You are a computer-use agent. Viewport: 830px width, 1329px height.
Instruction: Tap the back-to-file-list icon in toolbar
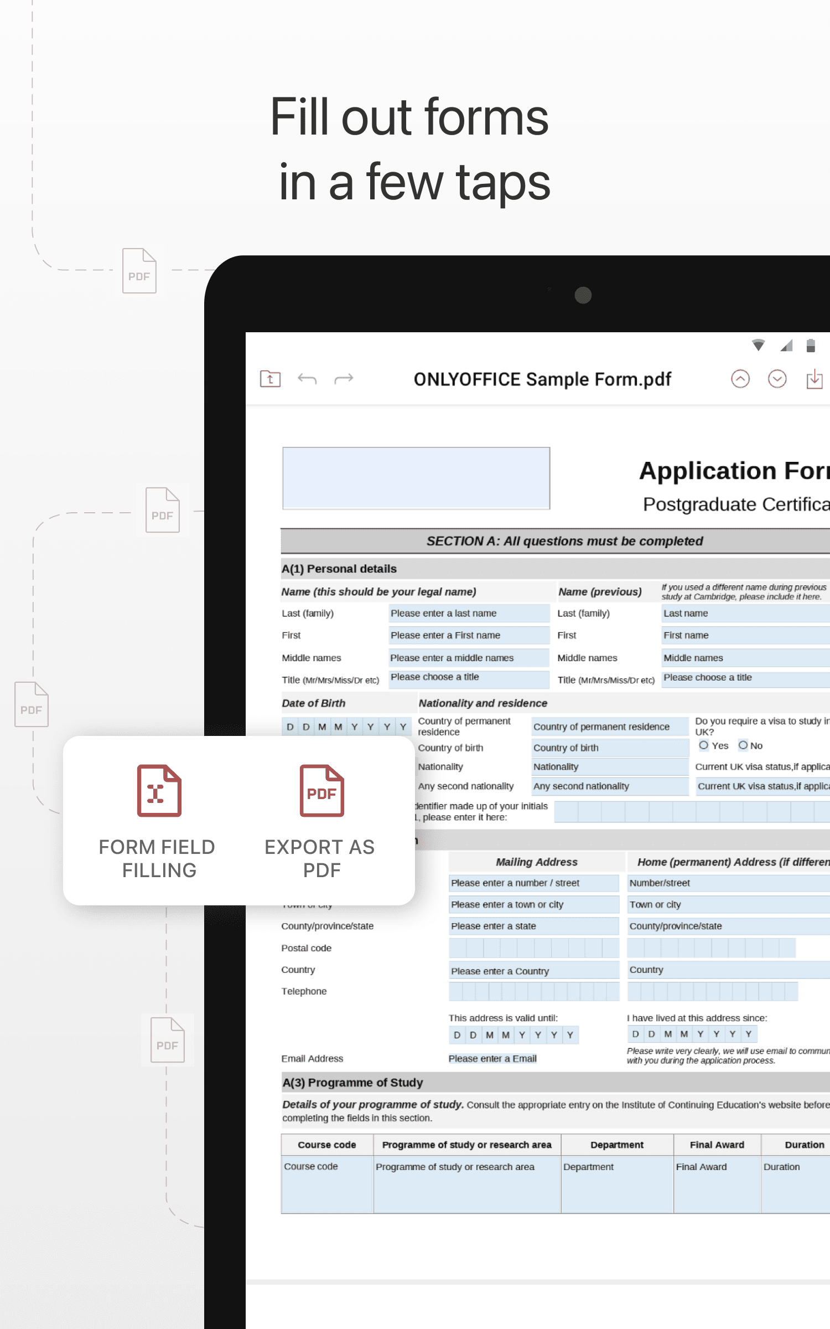pos(270,379)
